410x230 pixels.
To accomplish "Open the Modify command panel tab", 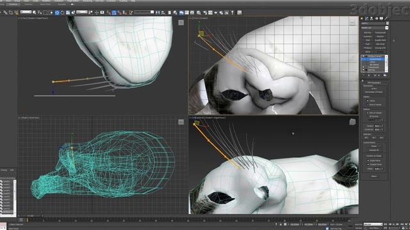I will [x=366, y=19].
